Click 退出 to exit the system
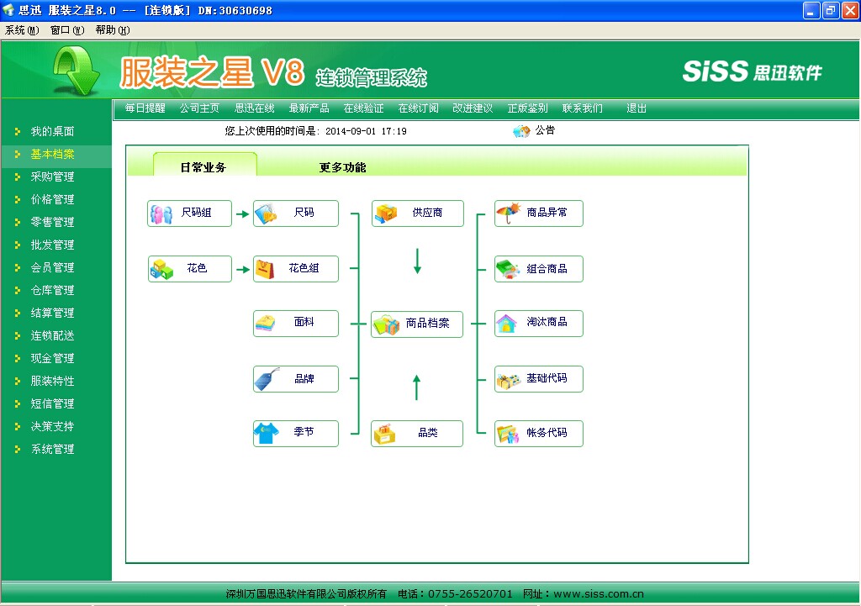Screen dimensions: 861x606 pos(637,108)
